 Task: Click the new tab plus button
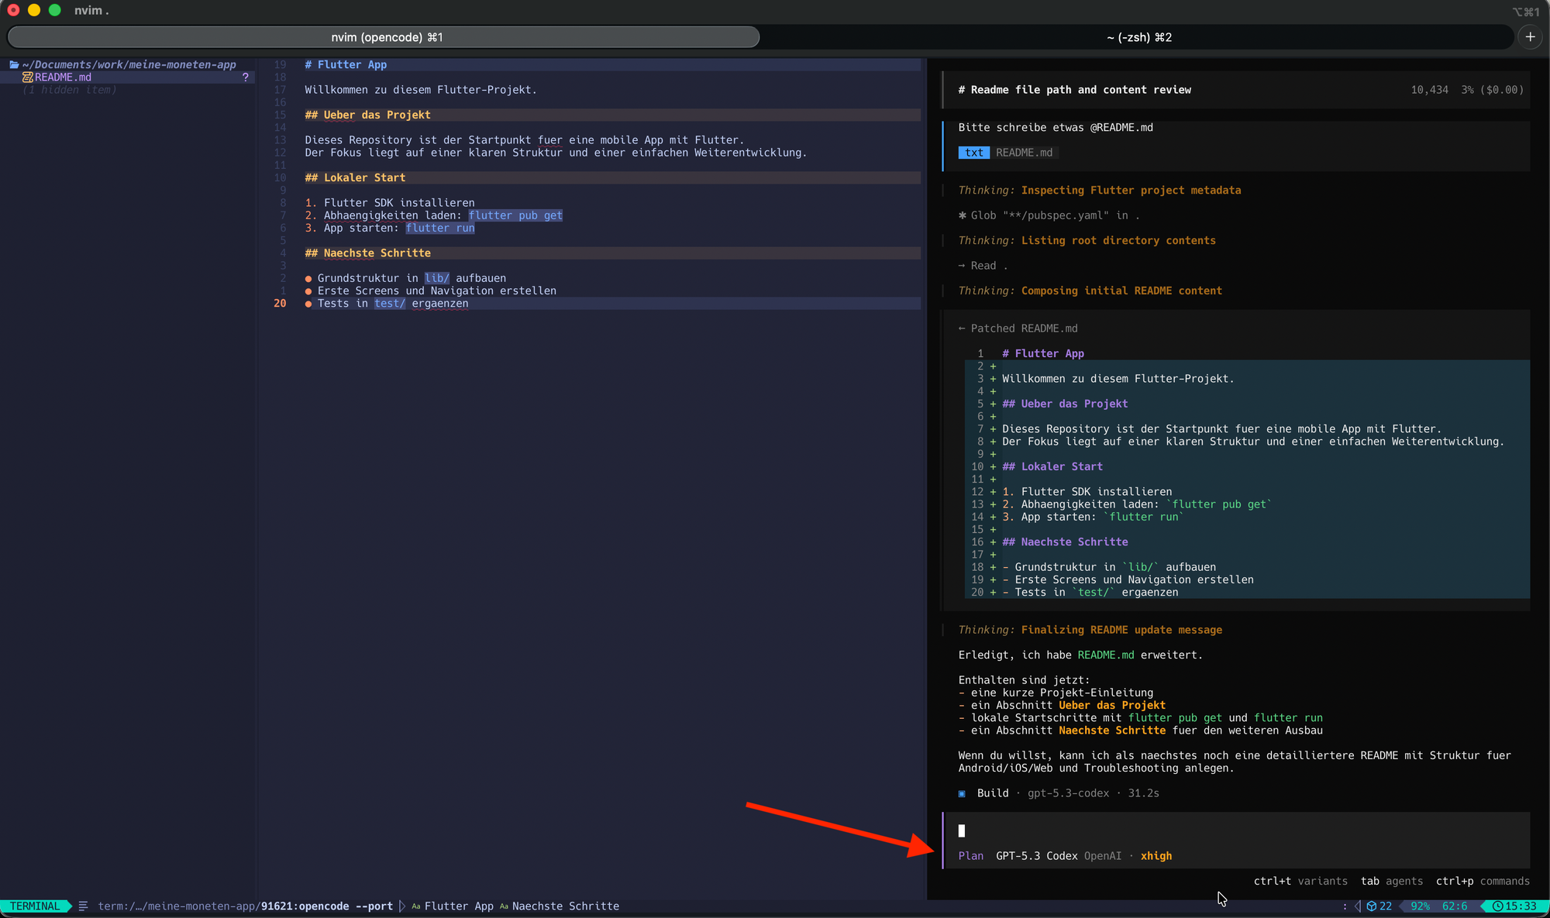pos(1530,37)
